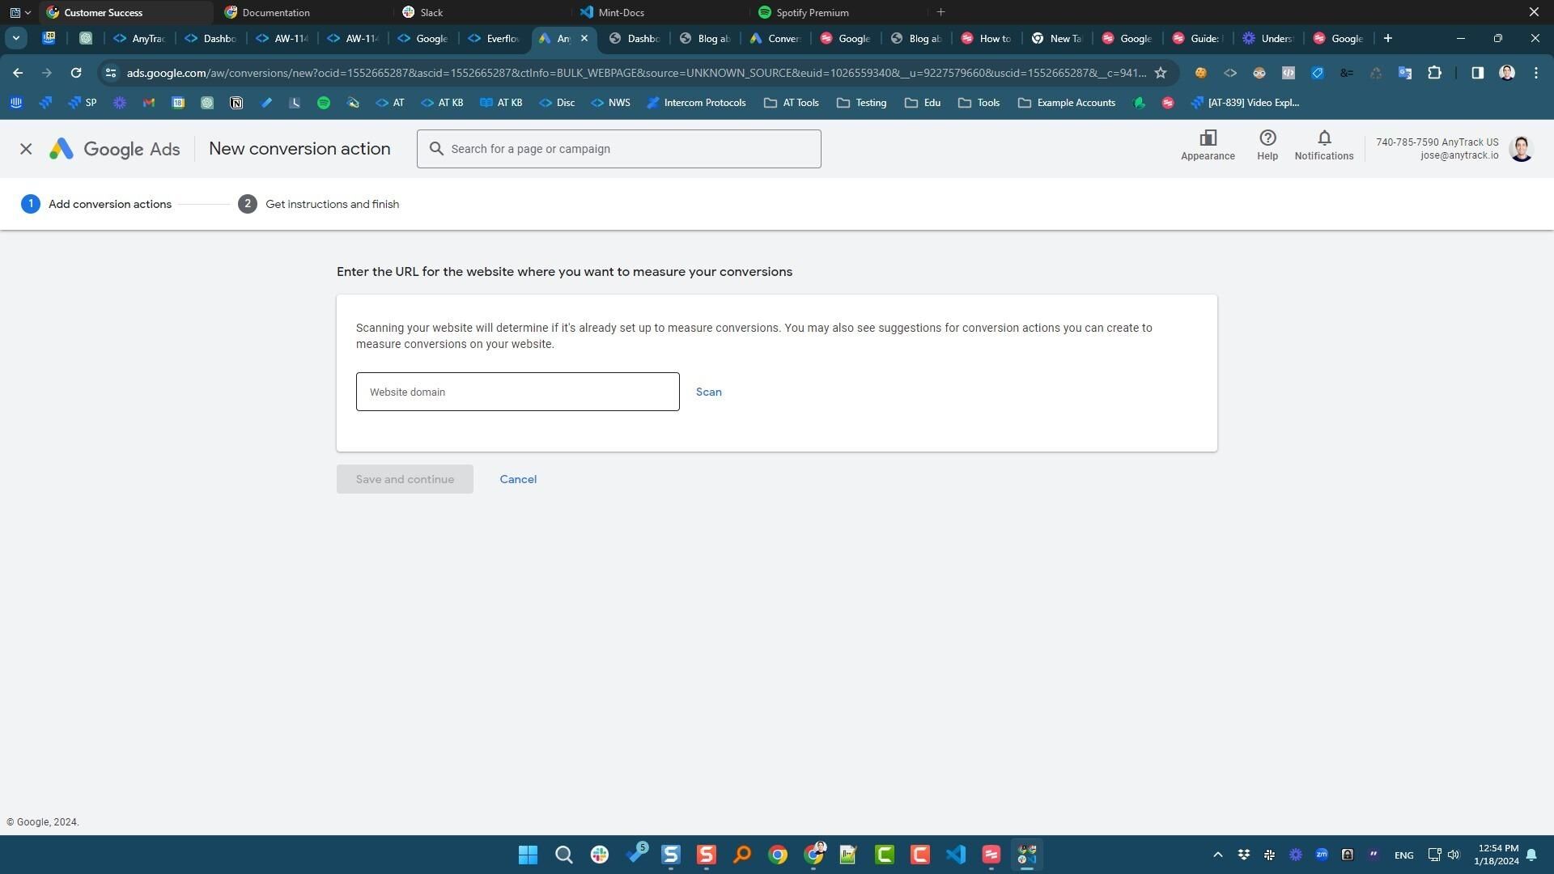Open the tab list dropdown arrow
Viewport: 1554px width, 874px height.
(x=15, y=37)
